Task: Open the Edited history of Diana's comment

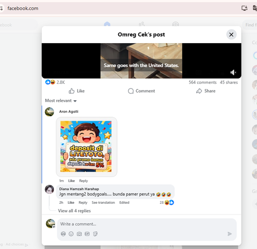Action: 124,203
